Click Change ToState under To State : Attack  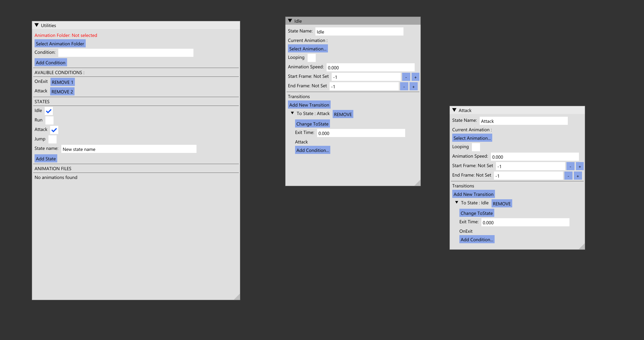click(312, 123)
